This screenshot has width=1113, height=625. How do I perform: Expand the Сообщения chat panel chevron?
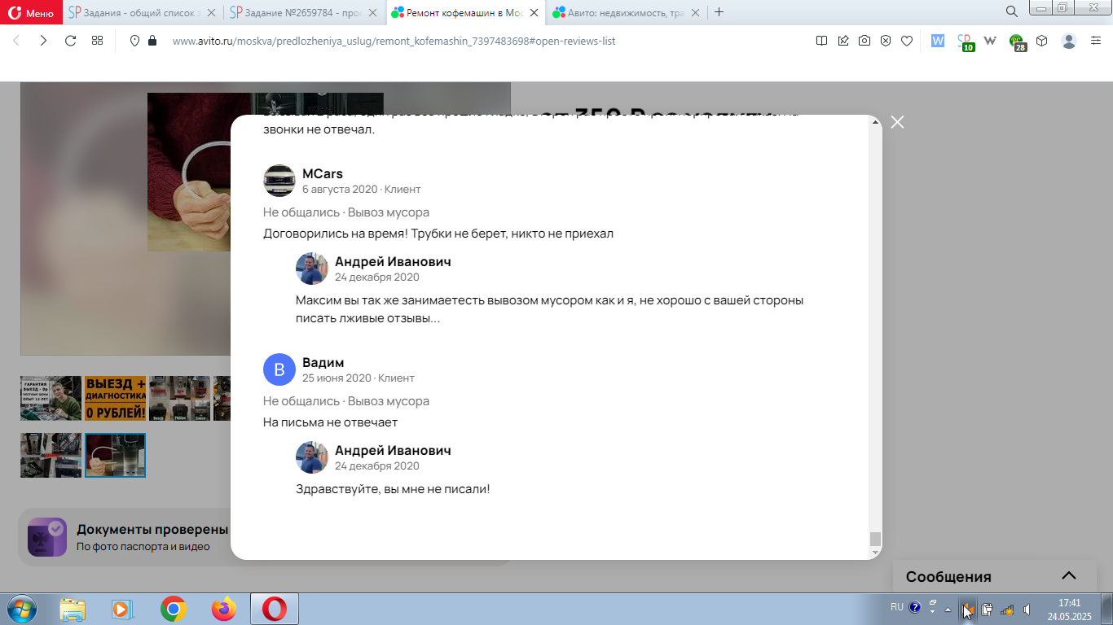(1069, 576)
